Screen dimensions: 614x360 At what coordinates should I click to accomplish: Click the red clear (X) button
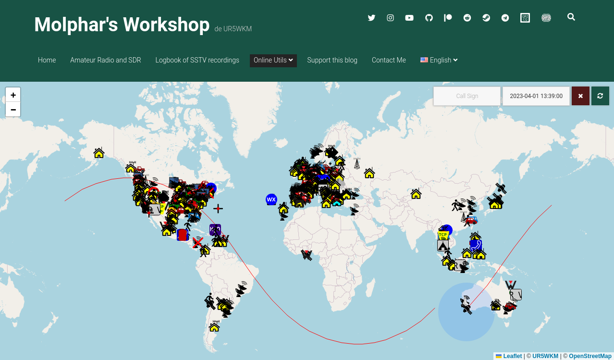tap(580, 96)
